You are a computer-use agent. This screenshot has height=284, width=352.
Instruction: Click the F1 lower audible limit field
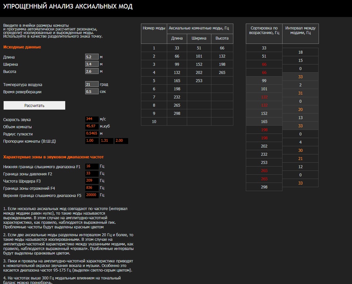[x=92, y=167]
